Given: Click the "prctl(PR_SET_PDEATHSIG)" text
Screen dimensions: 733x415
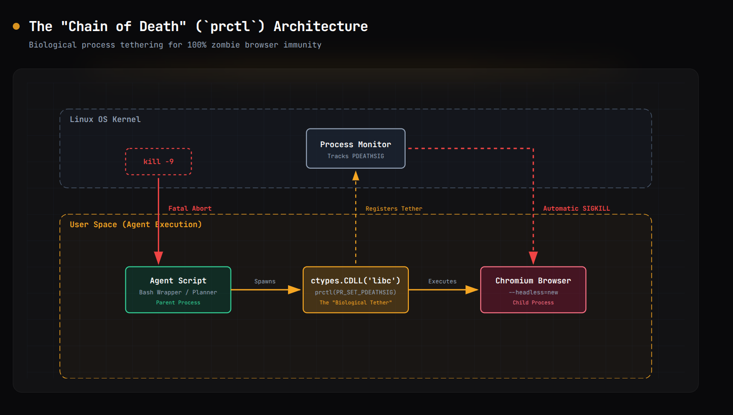Looking at the screenshot, I should [356, 293].
